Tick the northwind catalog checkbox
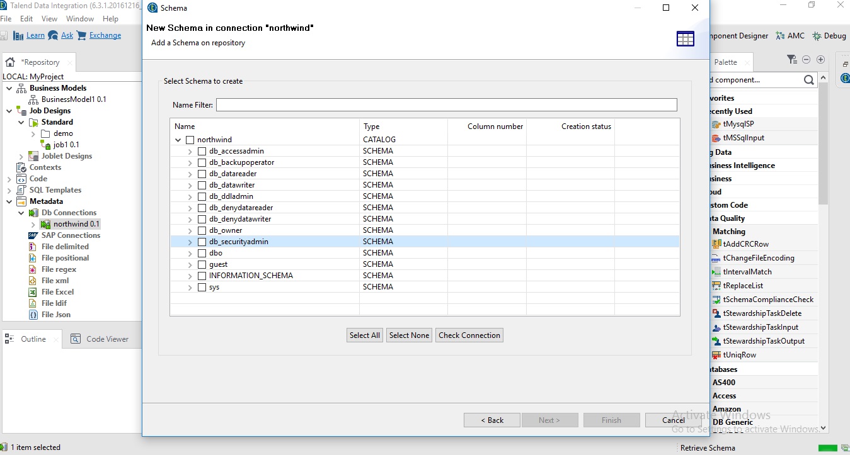850x455 pixels. [x=190, y=140]
